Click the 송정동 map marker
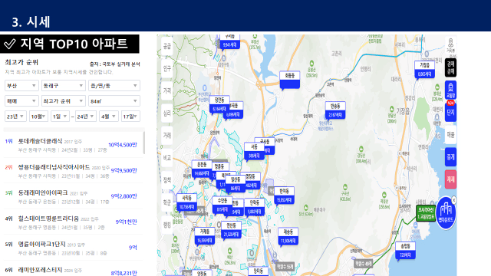This screenshot has height=276, width=491. 405,251
